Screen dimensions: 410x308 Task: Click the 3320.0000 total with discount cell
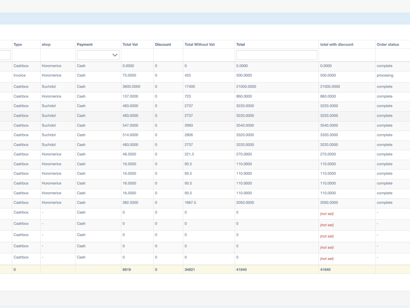click(x=329, y=135)
